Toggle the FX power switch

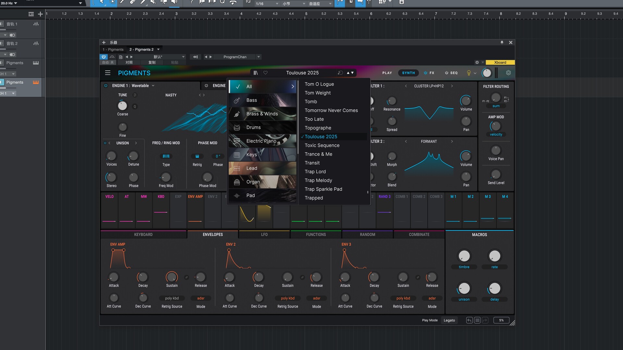coord(425,73)
